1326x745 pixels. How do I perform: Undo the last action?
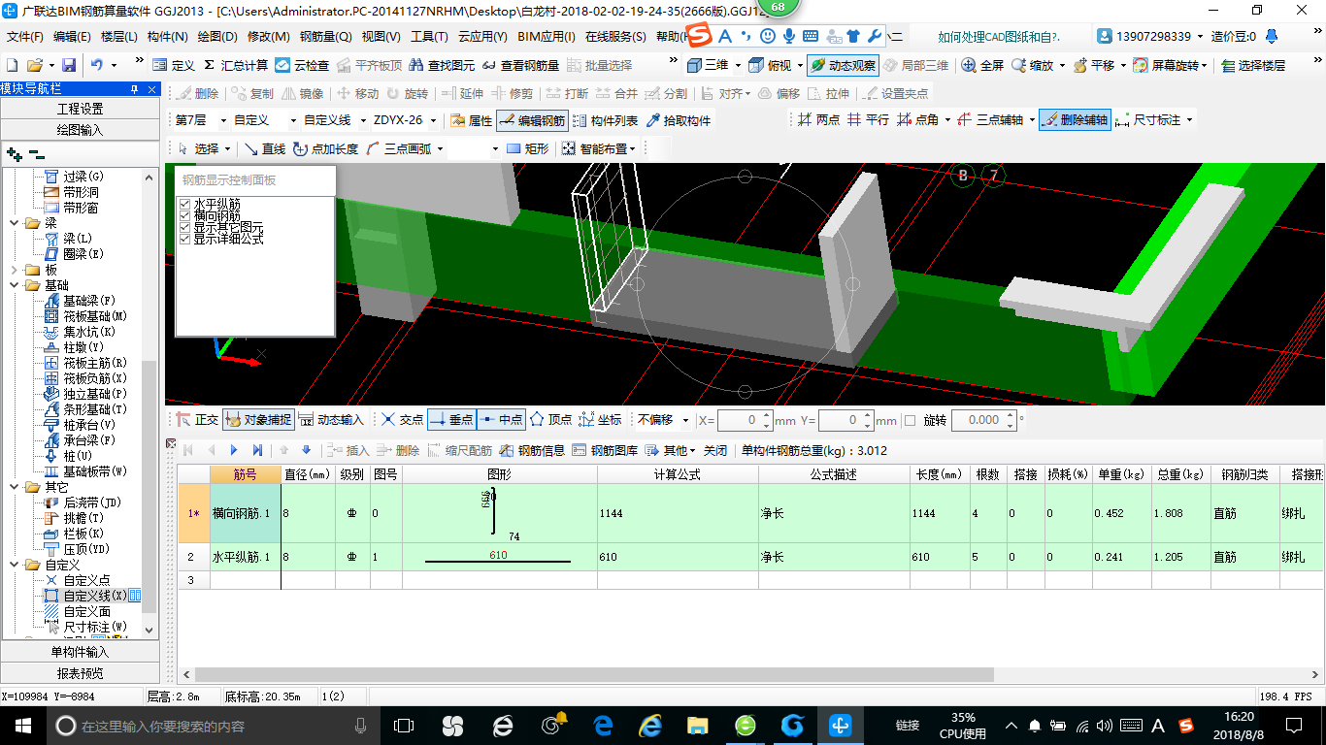98,65
